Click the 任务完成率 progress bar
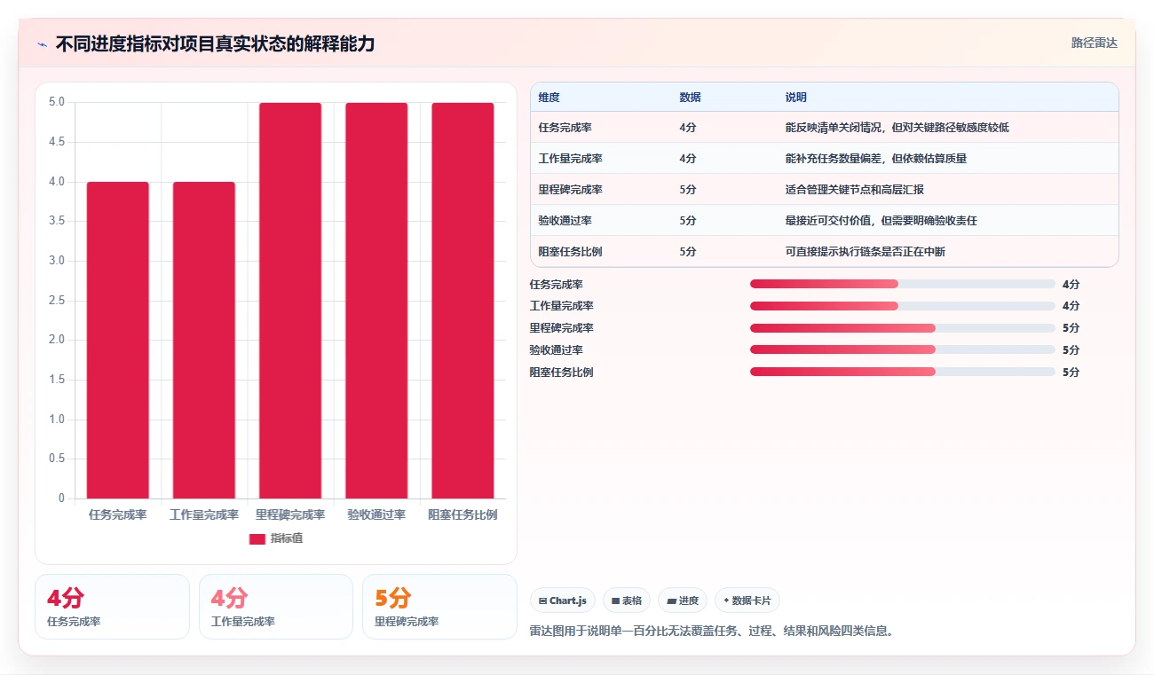This screenshot has width=1154, height=675. click(902, 284)
